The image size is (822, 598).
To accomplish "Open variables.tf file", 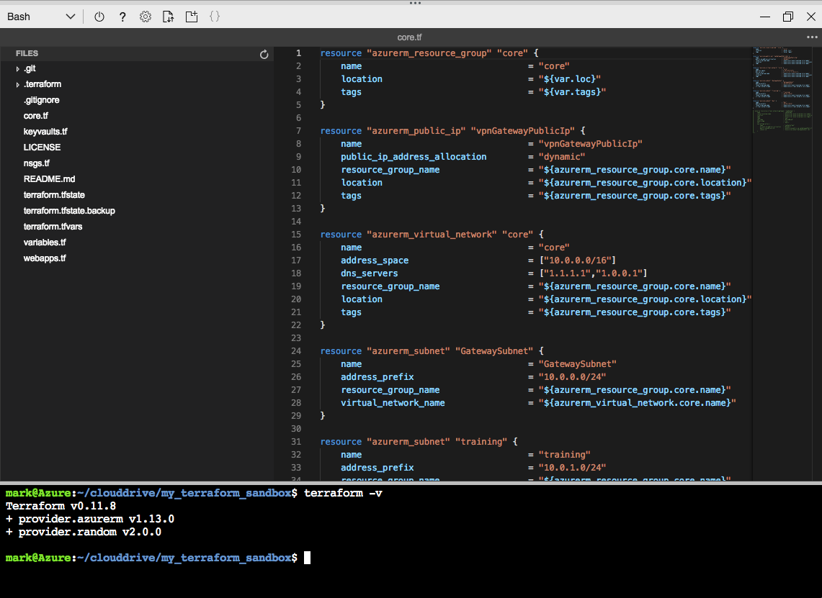I will [x=45, y=242].
